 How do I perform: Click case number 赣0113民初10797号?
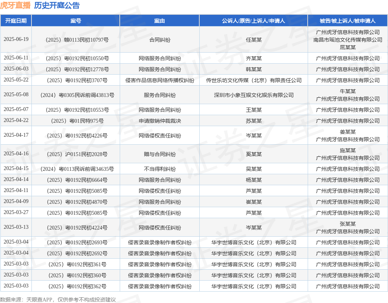(77, 40)
